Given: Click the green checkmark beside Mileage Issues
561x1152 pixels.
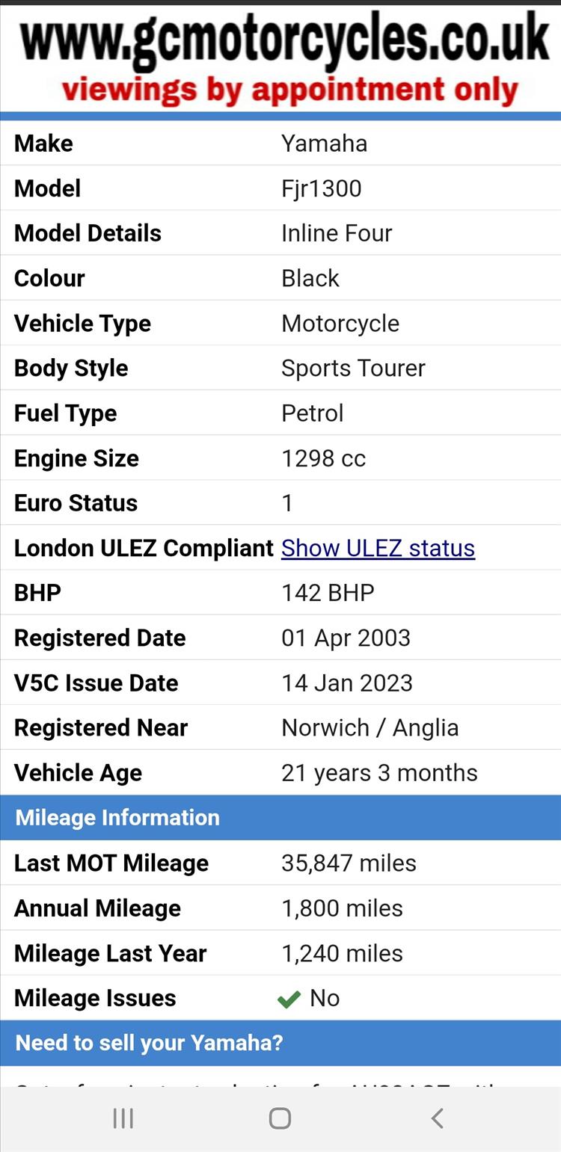Looking at the screenshot, I should [x=289, y=999].
